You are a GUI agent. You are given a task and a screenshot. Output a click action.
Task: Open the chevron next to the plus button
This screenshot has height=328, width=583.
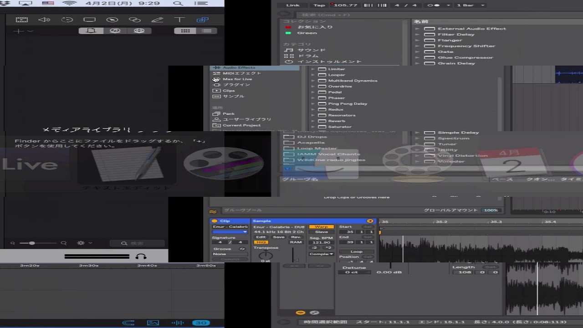30,31
